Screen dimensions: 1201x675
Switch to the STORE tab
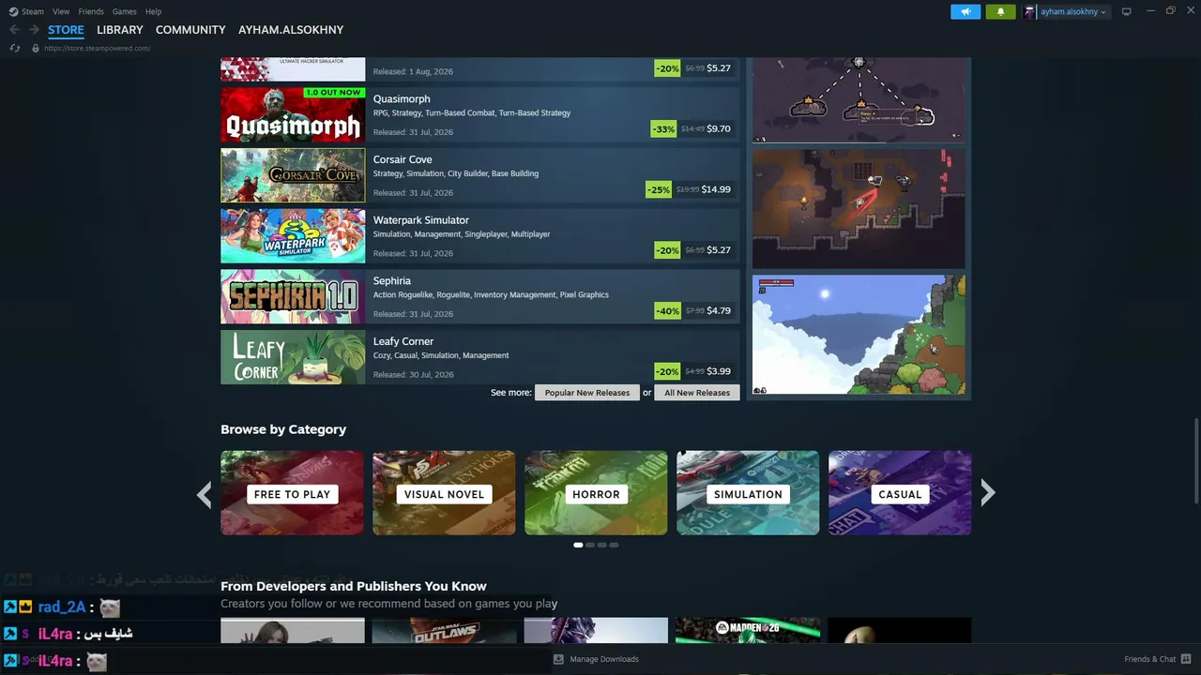pos(66,30)
